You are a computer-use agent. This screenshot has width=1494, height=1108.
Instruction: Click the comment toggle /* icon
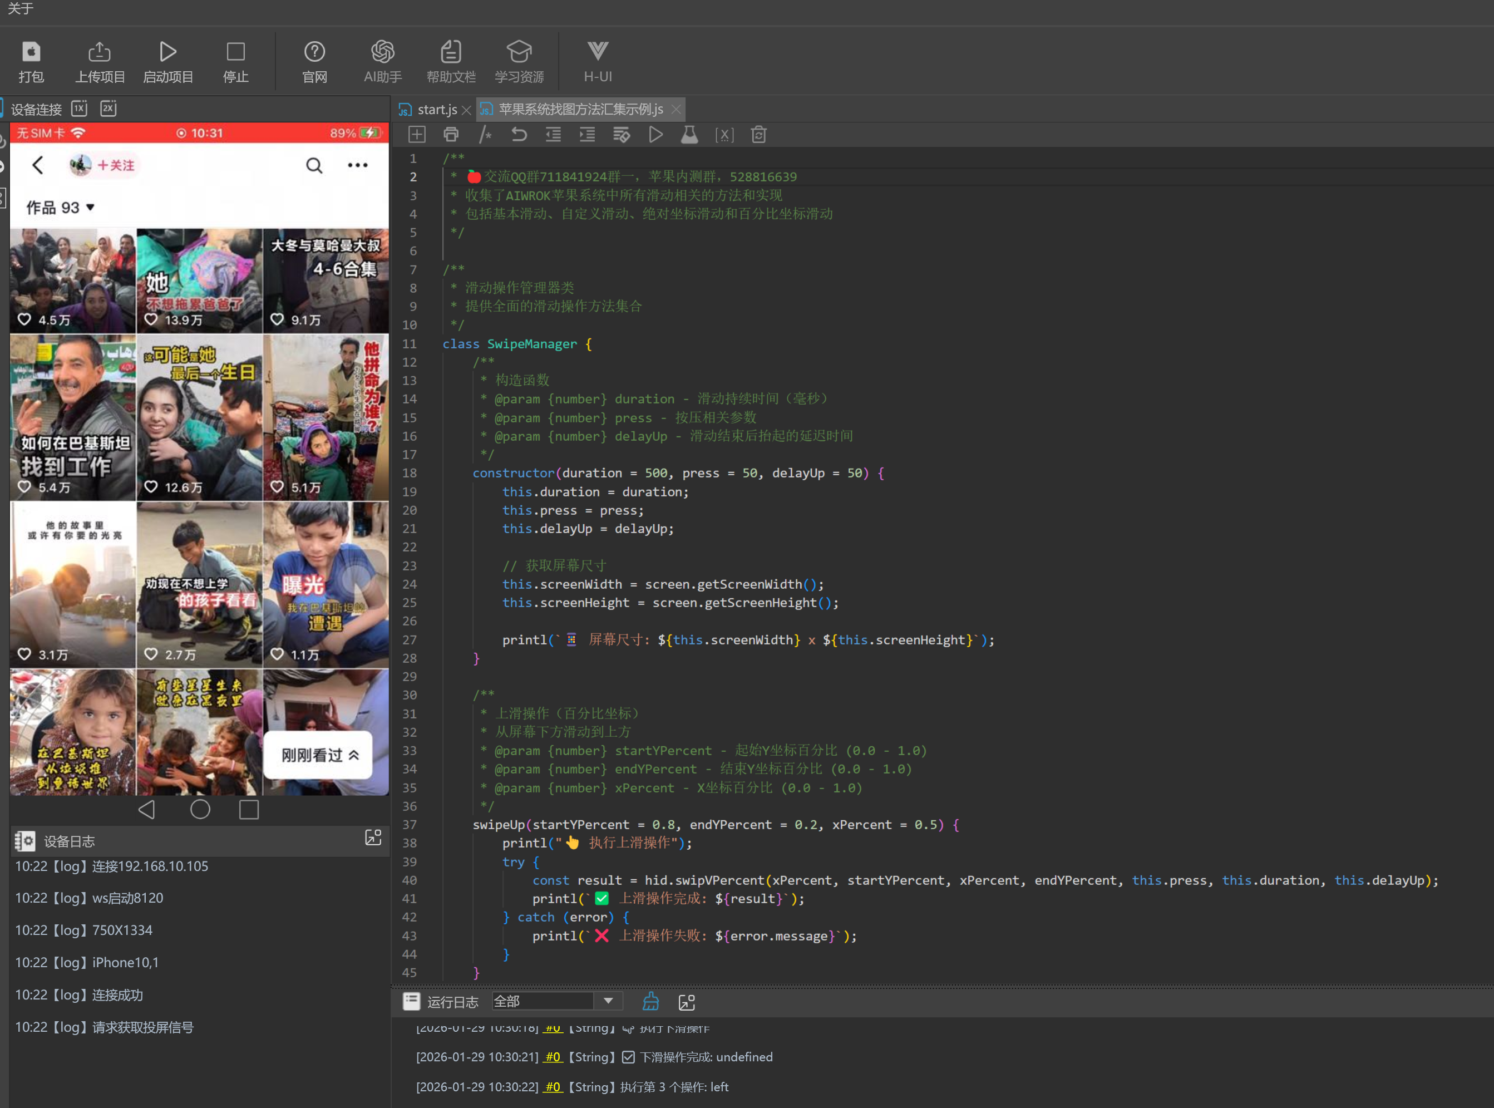pos(485,135)
